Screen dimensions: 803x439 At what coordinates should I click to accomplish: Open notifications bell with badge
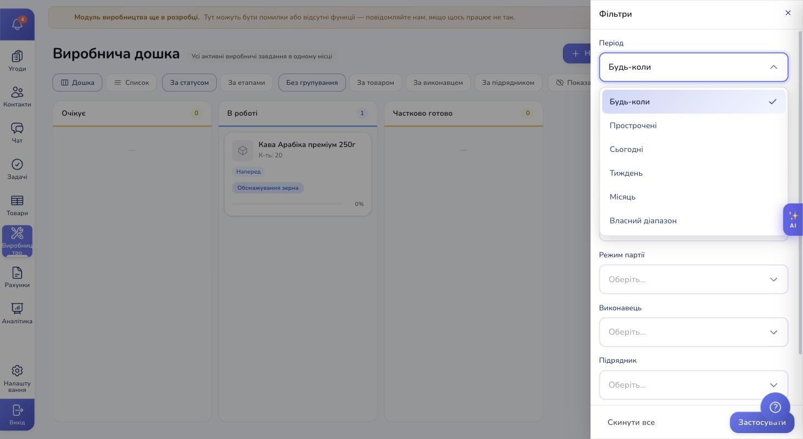click(17, 24)
